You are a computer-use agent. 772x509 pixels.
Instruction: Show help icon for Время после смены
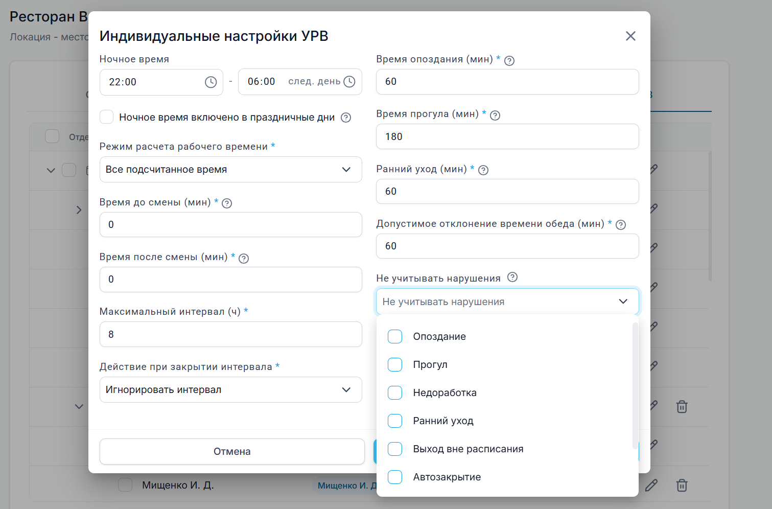(x=244, y=259)
